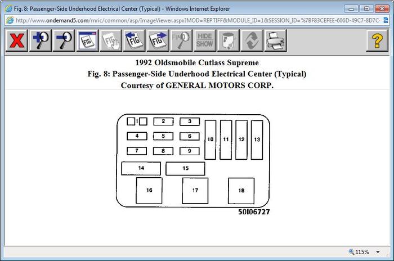This screenshot has width=394, height=261.
Task: Click the red X close viewer icon
Action: (x=17, y=40)
